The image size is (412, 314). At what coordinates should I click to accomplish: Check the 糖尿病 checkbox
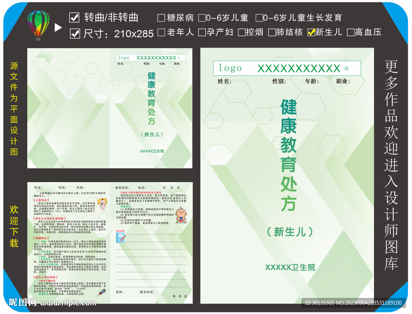click(x=161, y=18)
